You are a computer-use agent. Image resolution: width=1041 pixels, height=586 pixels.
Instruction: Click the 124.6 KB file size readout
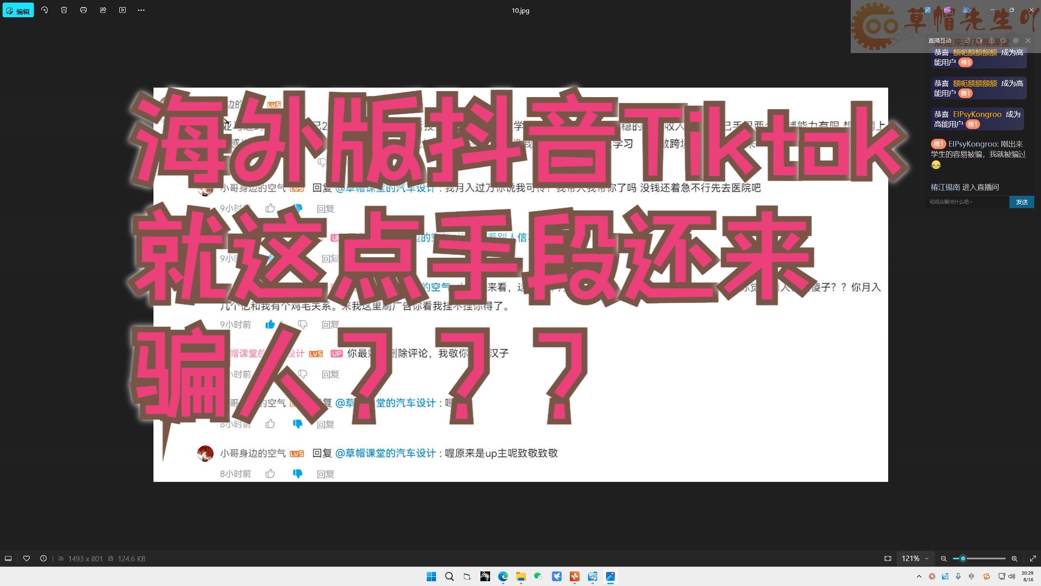pos(131,558)
